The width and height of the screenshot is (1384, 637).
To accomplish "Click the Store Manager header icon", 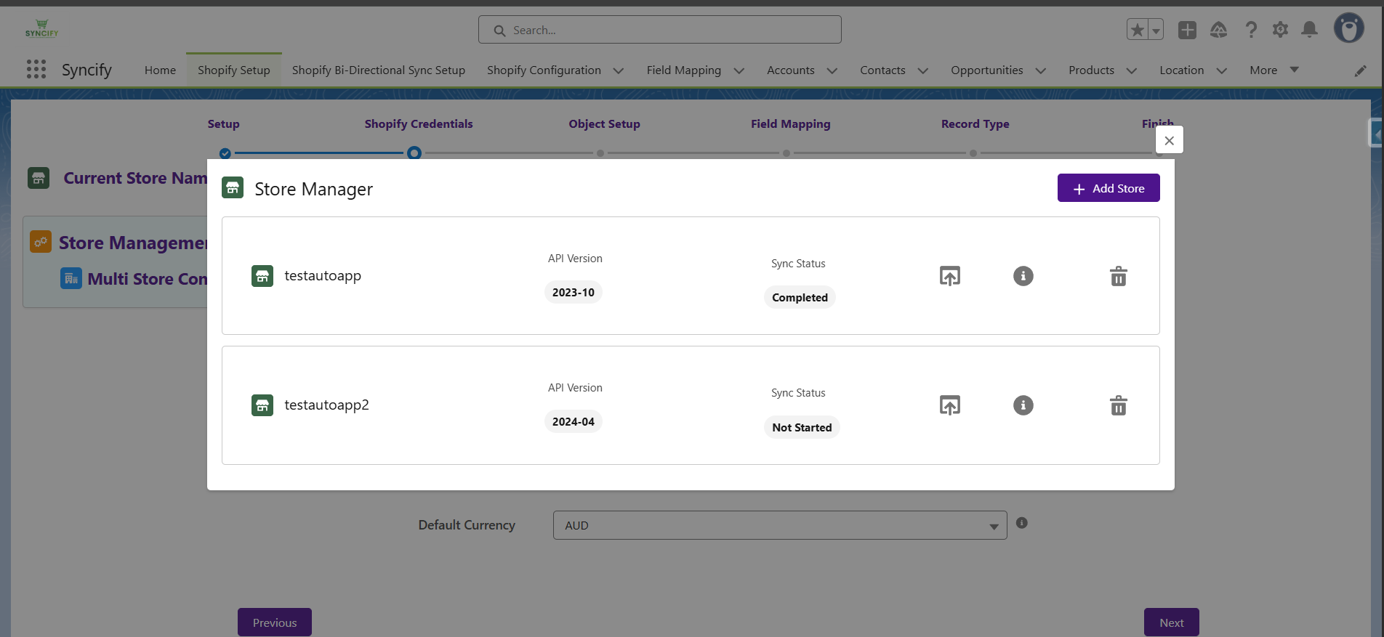I will [233, 188].
